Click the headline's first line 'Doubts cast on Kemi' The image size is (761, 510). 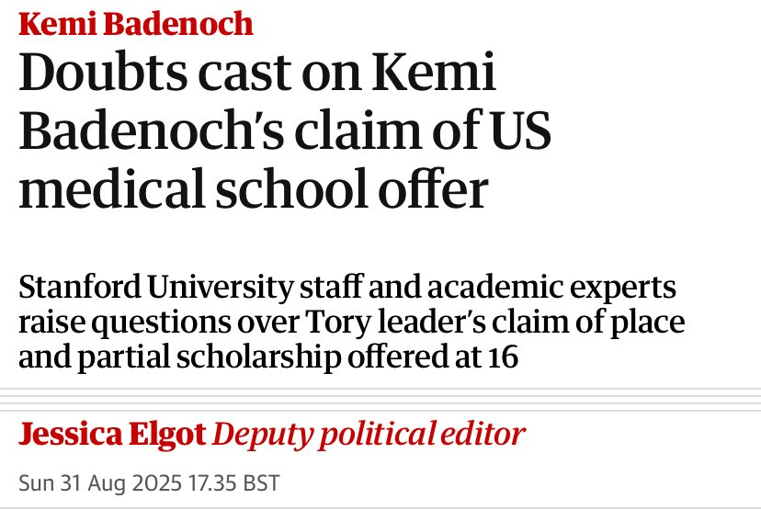coord(258,75)
